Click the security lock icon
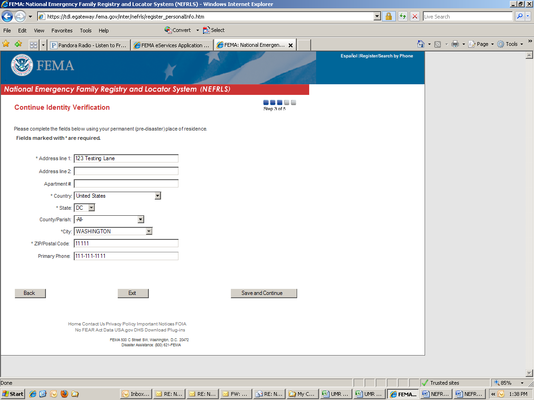Screen dimensions: 534x400 pyautogui.click(x=388, y=16)
